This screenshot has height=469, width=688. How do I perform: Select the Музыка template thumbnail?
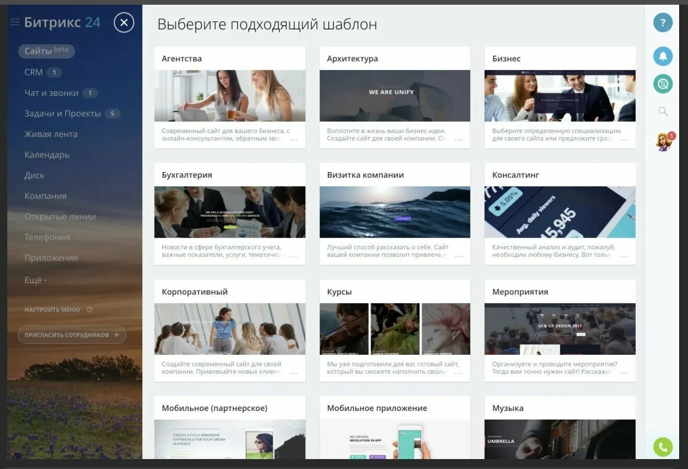(560, 439)
